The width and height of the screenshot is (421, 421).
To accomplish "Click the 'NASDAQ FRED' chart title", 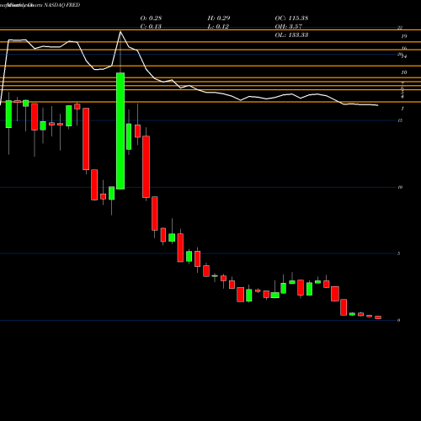I will click(x=62, y=5).
